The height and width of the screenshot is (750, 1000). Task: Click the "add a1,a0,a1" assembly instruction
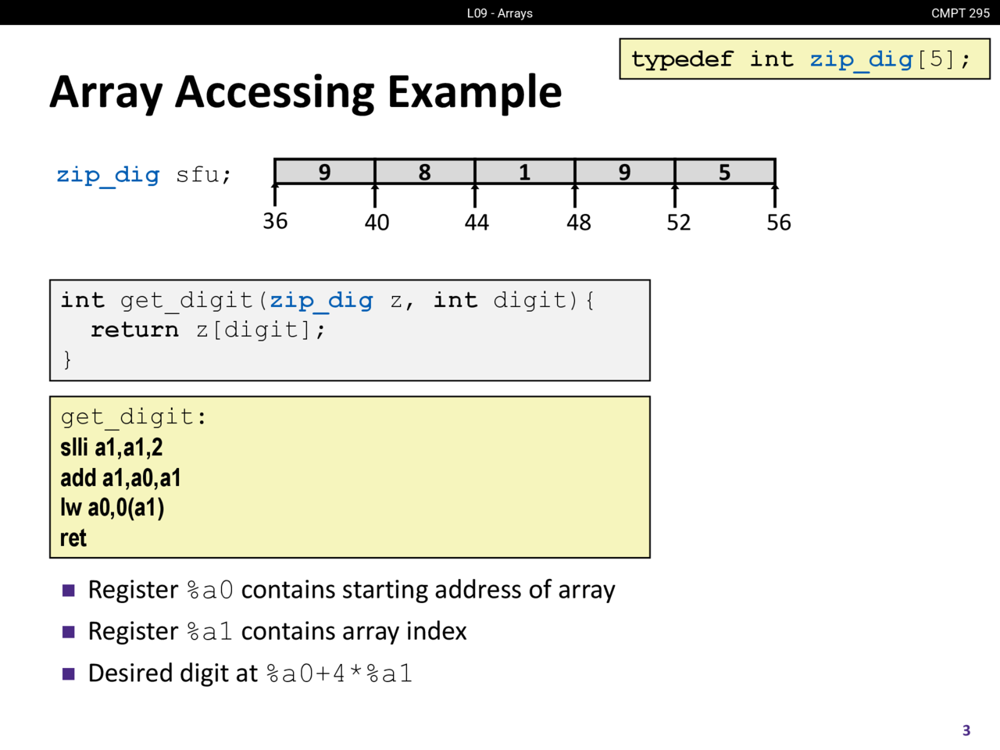click(120, 477)
